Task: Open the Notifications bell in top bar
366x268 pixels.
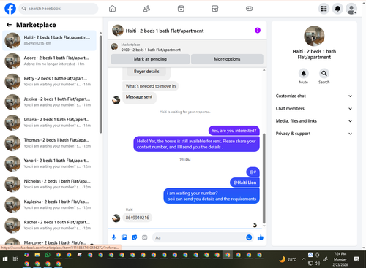Action: [337, 9]
